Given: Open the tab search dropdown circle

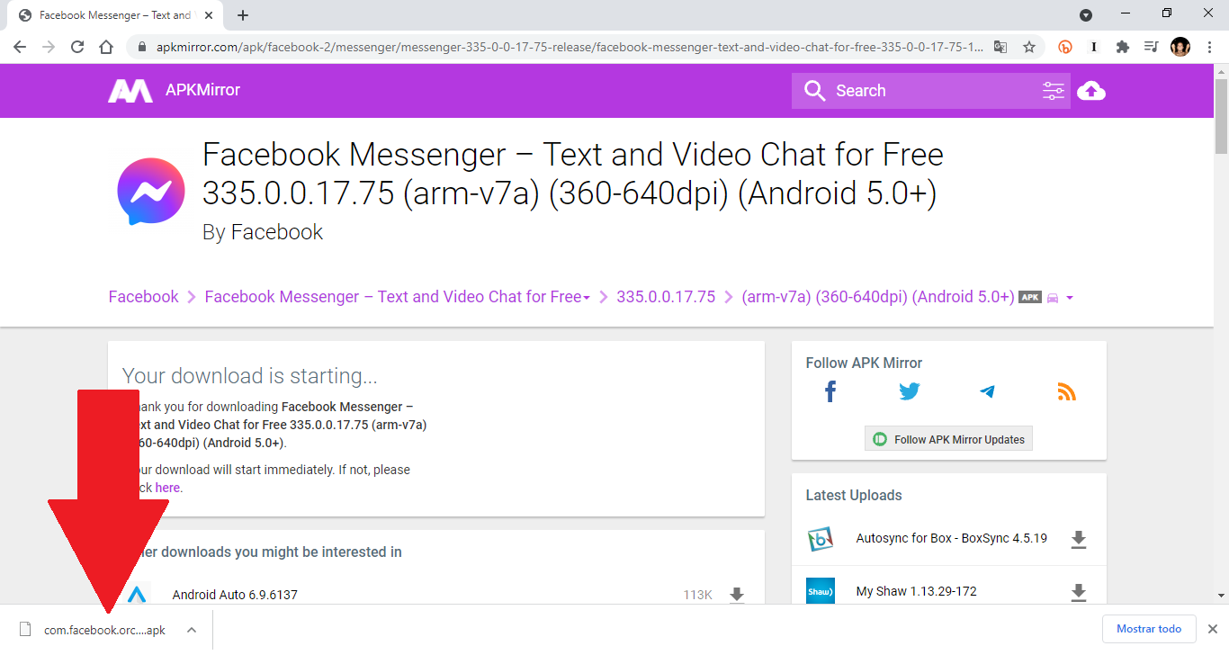Looking at the screenshot, I should (1086, 14).
